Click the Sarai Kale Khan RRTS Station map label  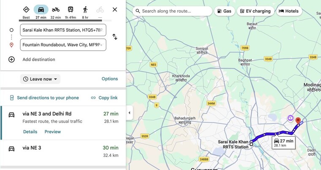coord(233,144)
